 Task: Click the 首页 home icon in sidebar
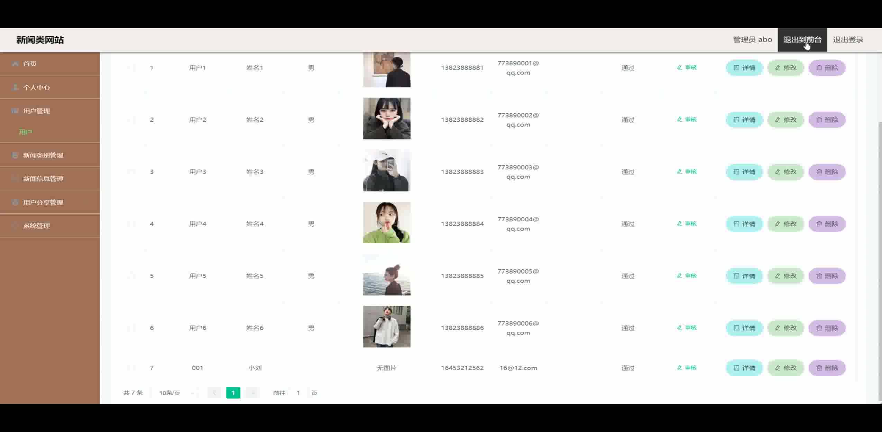click(x=15, y=64)
